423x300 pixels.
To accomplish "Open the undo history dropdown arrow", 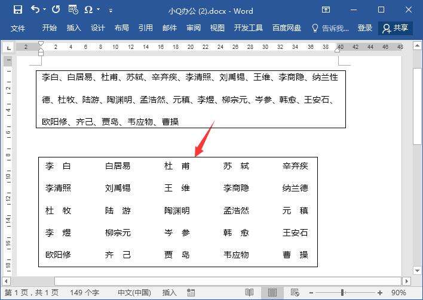I will (45, 10).
